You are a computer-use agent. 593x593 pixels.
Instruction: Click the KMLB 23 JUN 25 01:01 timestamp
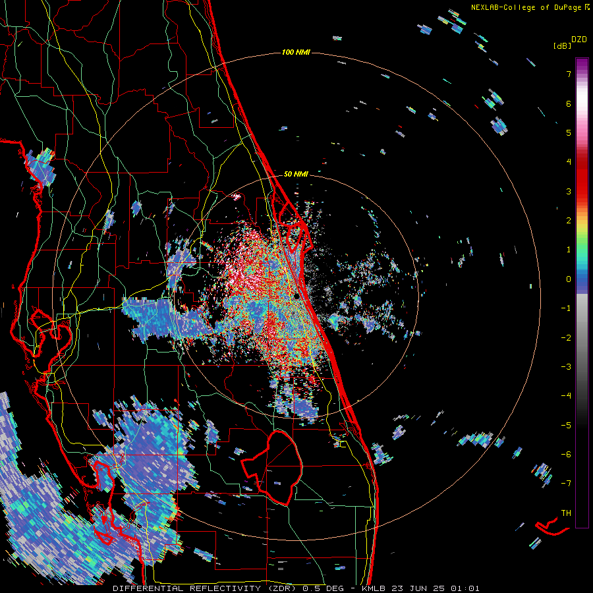[x=420, y=588]
